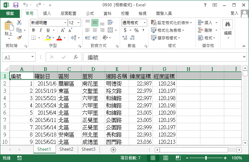This screenshot has height=162, width=249.
Task: Align text to the left
Action: coord(88,30)
